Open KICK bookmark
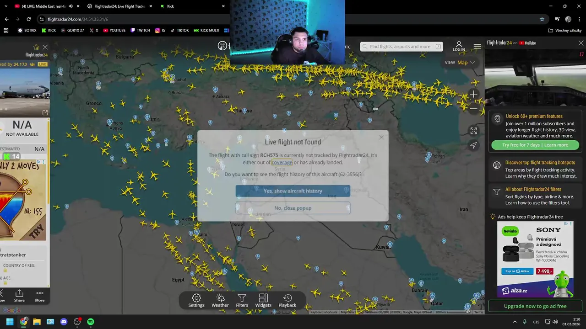Screen dimensions: 586x329 49,30
